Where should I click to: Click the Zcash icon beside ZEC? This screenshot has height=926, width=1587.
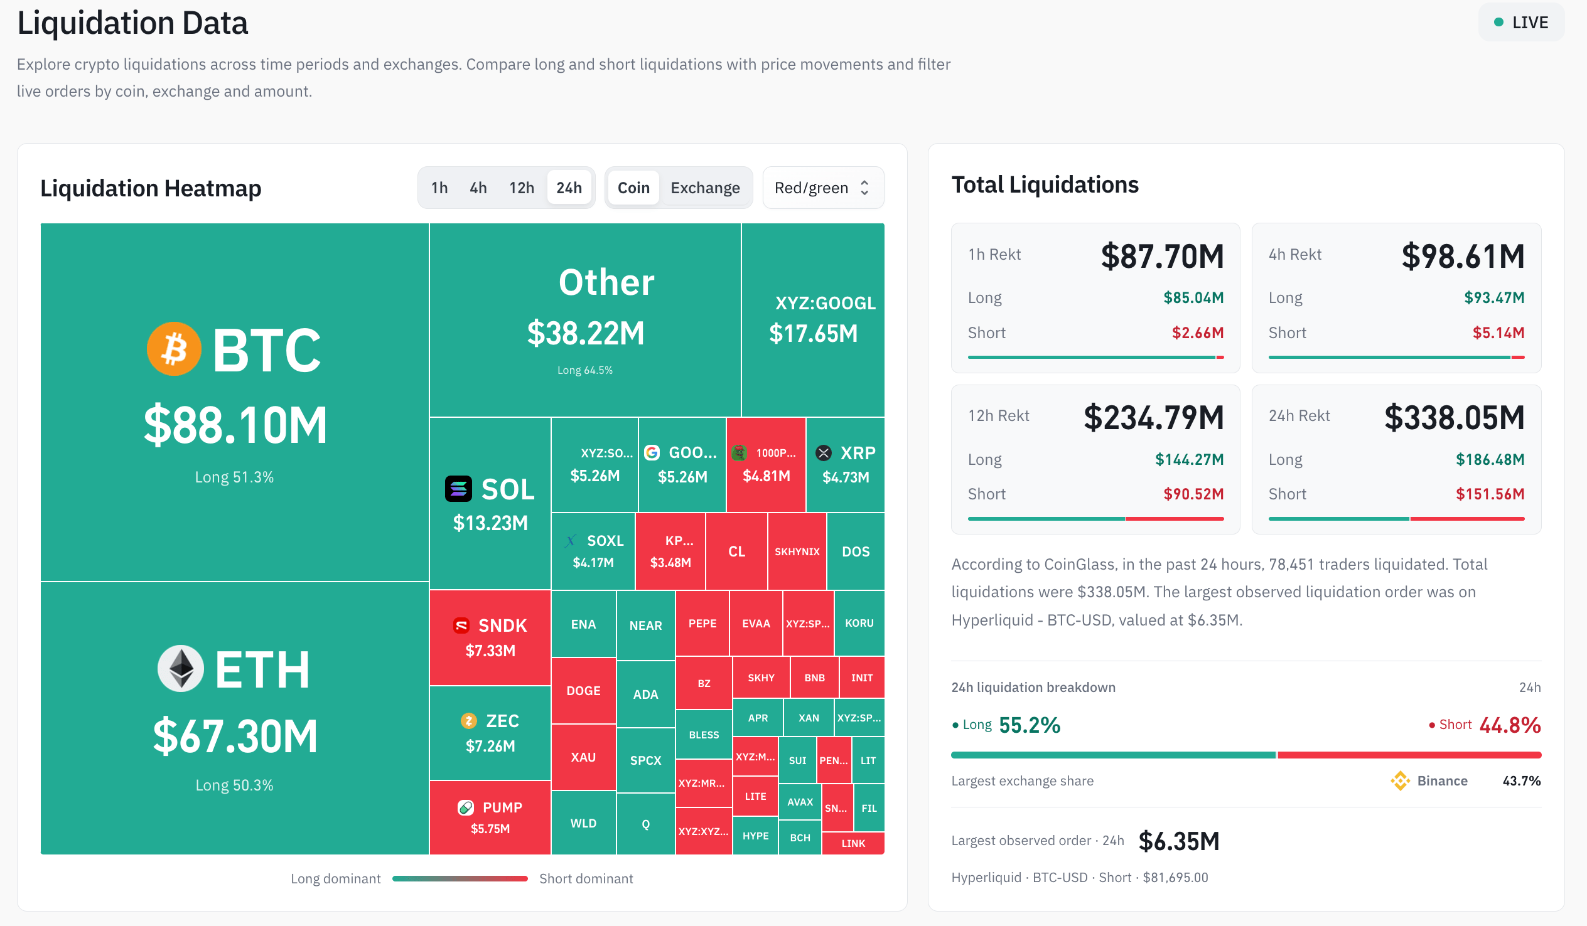(469, 721)
